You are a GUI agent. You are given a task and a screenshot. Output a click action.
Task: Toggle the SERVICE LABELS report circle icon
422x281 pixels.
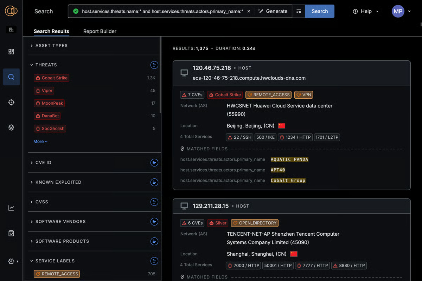154,261
